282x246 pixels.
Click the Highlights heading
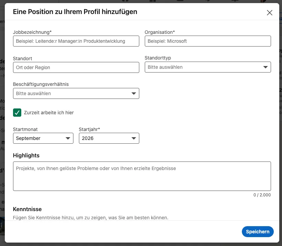tap(26, 155)
